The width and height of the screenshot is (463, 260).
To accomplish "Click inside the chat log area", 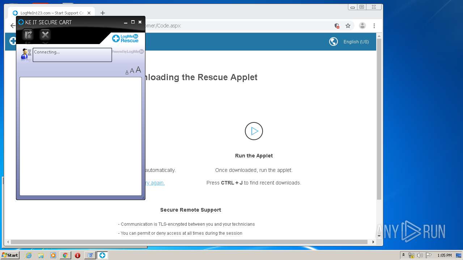I will tap(81, 136).
